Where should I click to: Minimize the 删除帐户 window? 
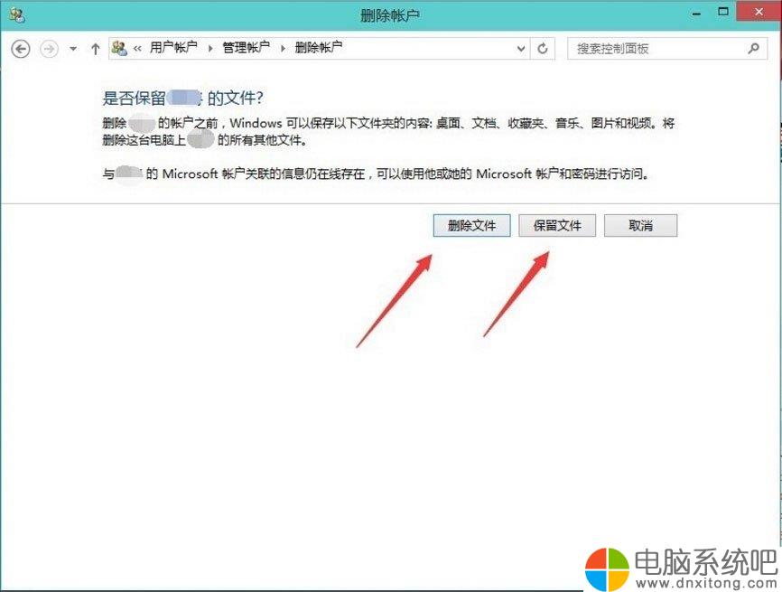[x=697, y=14]
